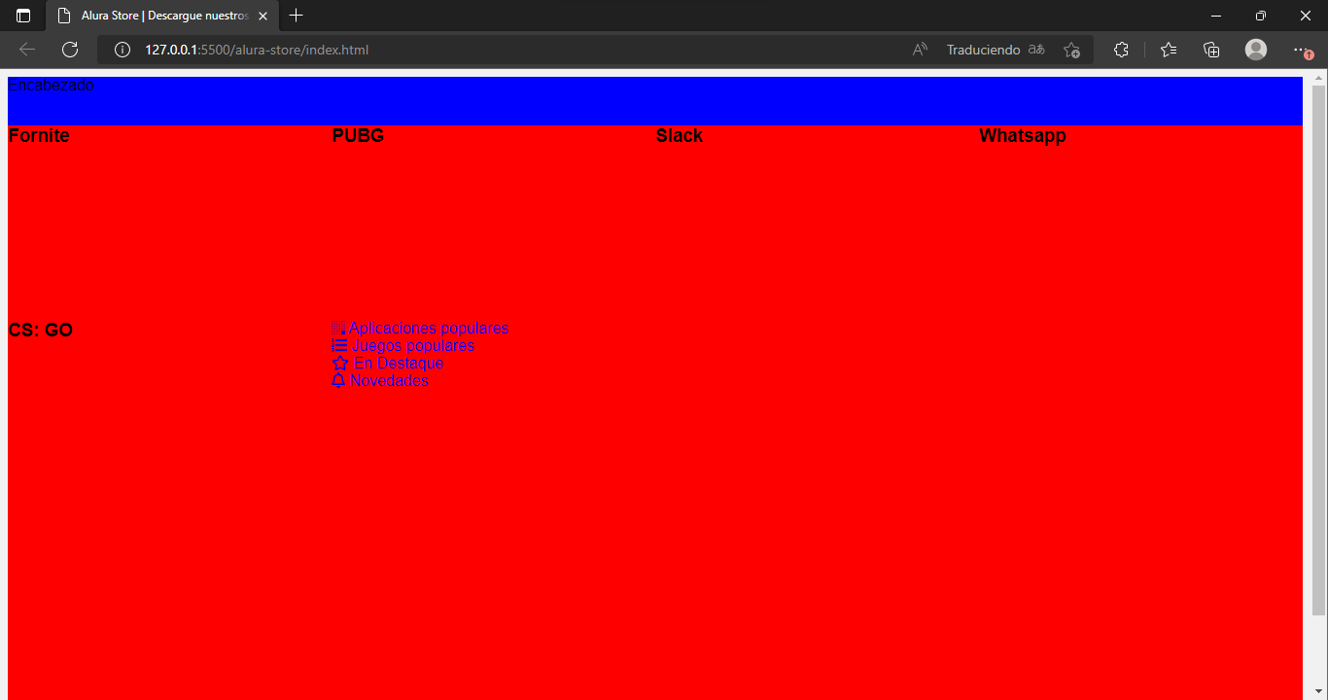The image size is (1328, 700).
Task: Open Aplicaciones populares link
Action: point(429,329)
